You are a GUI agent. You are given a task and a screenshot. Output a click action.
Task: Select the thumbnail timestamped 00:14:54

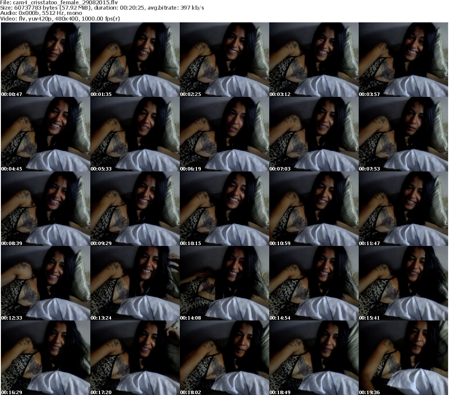(x=314, y=283)
